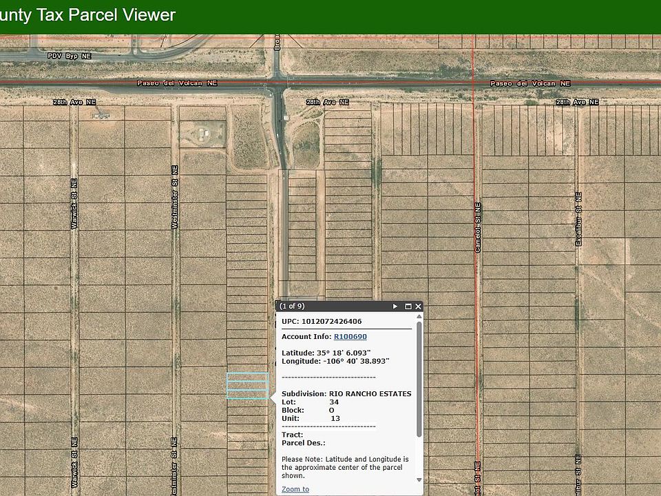Click the Zoom to link
Viewport: 661px width, 496px height.
295,489
